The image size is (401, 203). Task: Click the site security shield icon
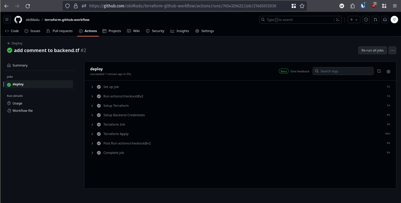coord(67,6)
